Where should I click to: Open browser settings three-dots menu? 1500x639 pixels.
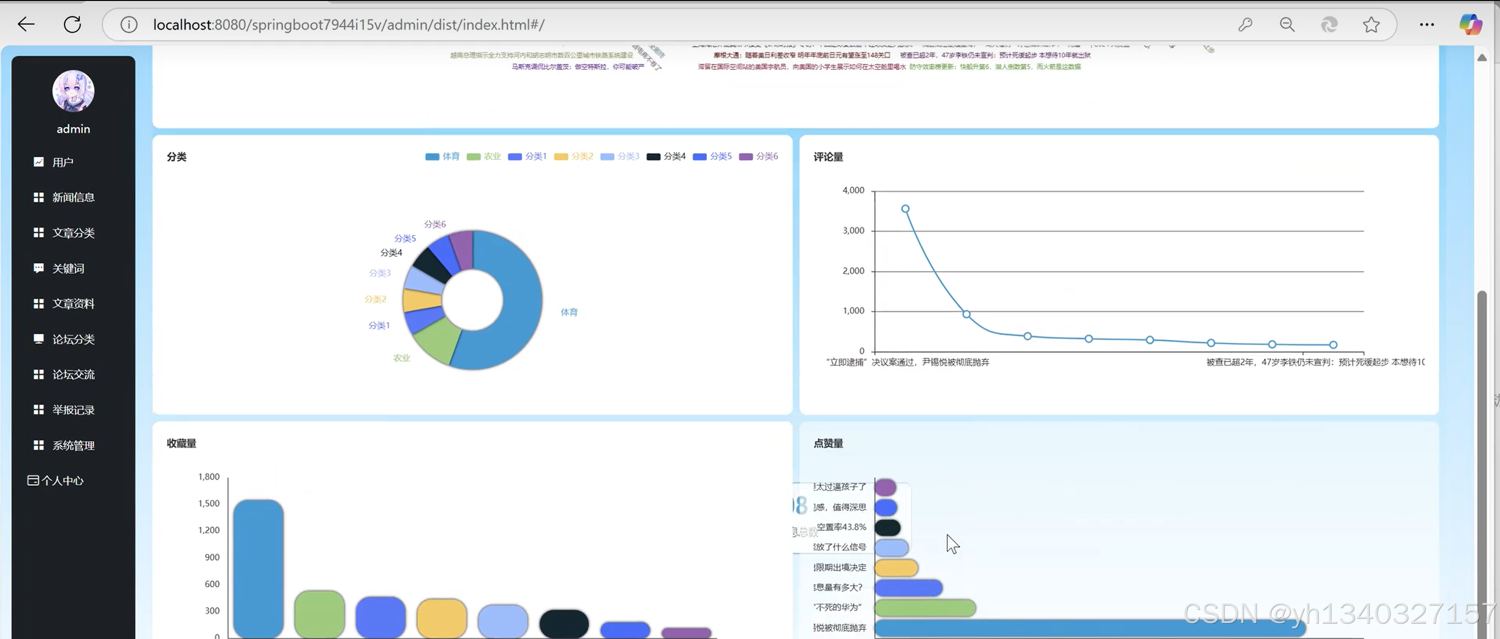tap(1426, 25)
